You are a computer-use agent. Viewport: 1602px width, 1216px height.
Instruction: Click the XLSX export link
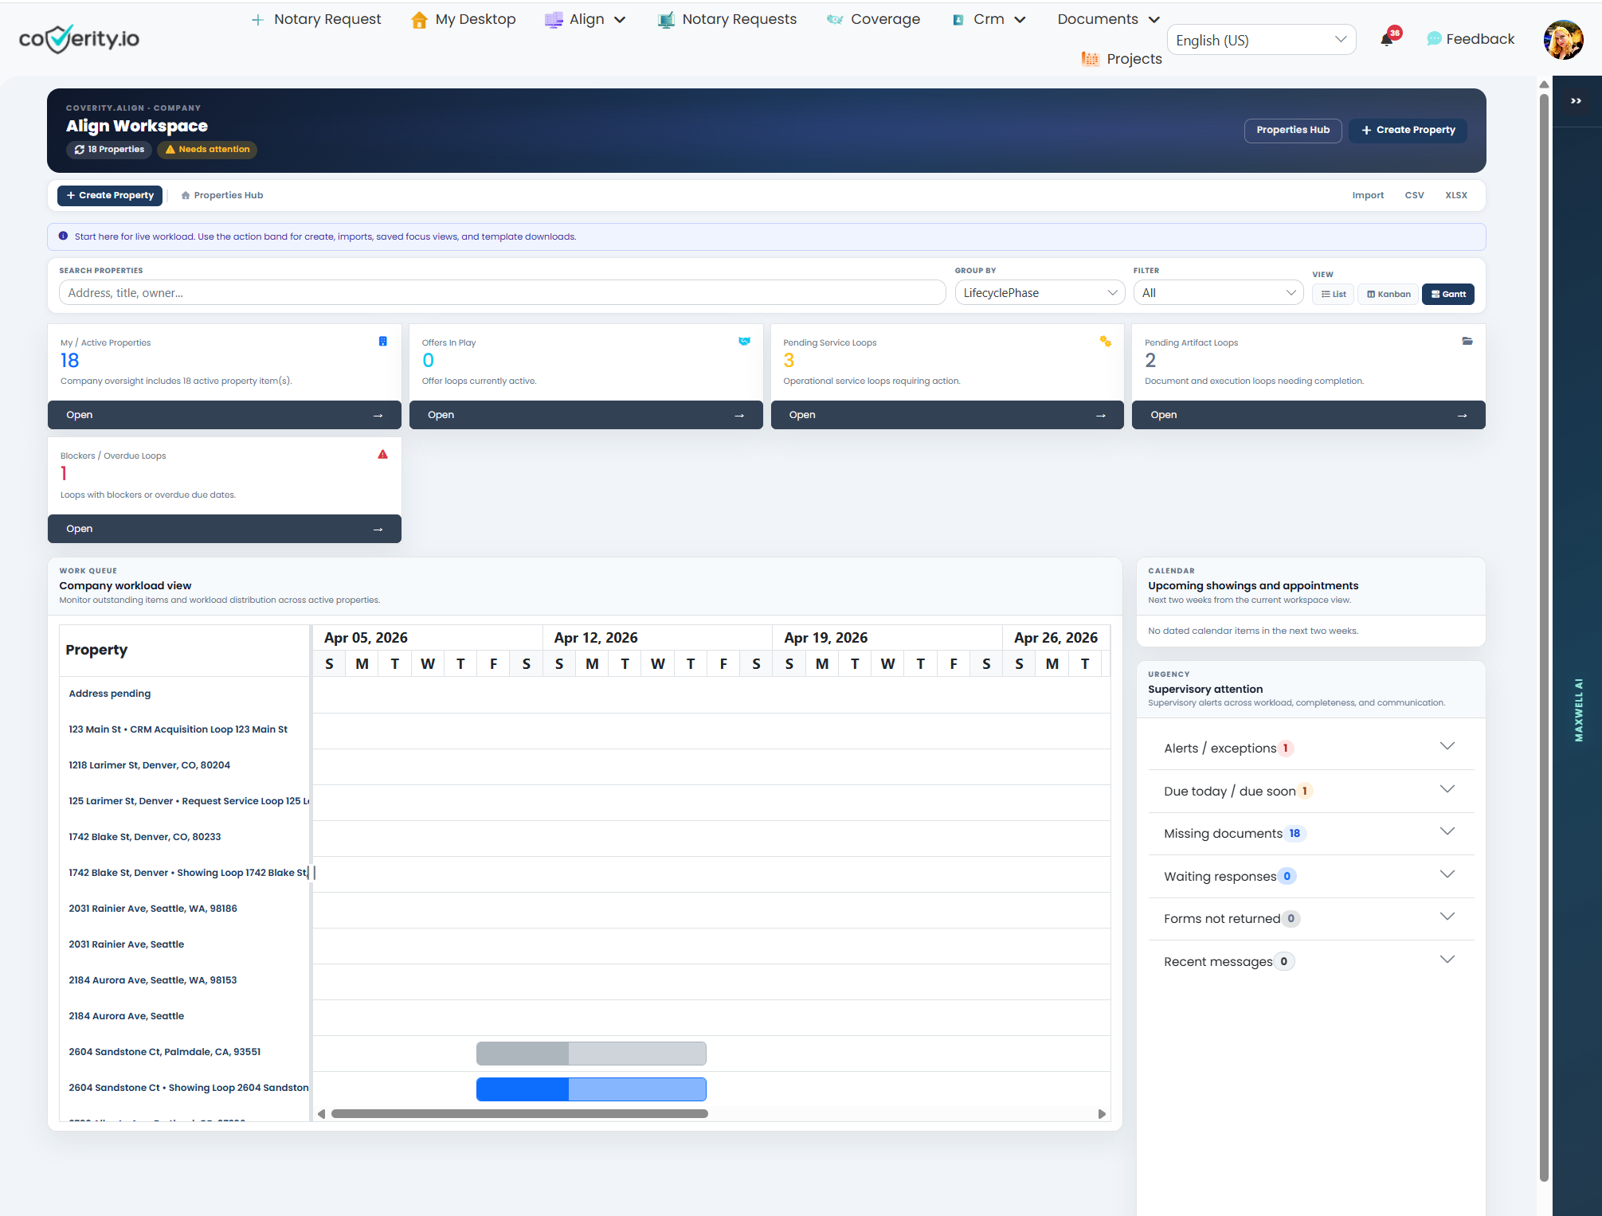tap(1455, 196)
